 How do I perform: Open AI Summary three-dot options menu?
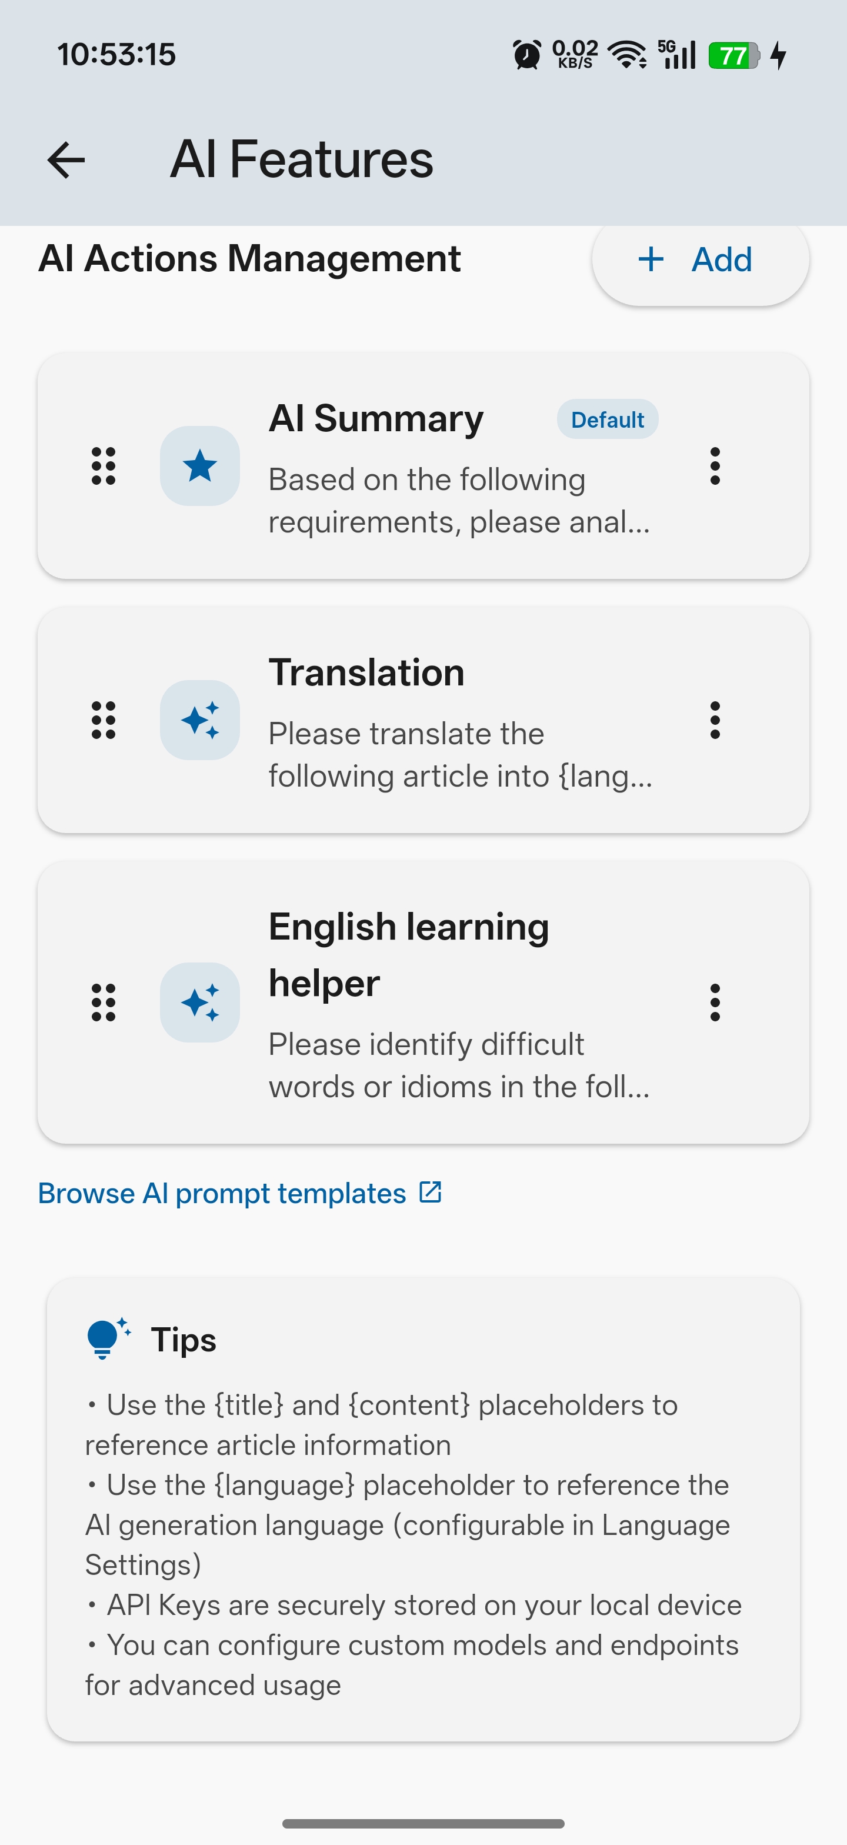715,467
